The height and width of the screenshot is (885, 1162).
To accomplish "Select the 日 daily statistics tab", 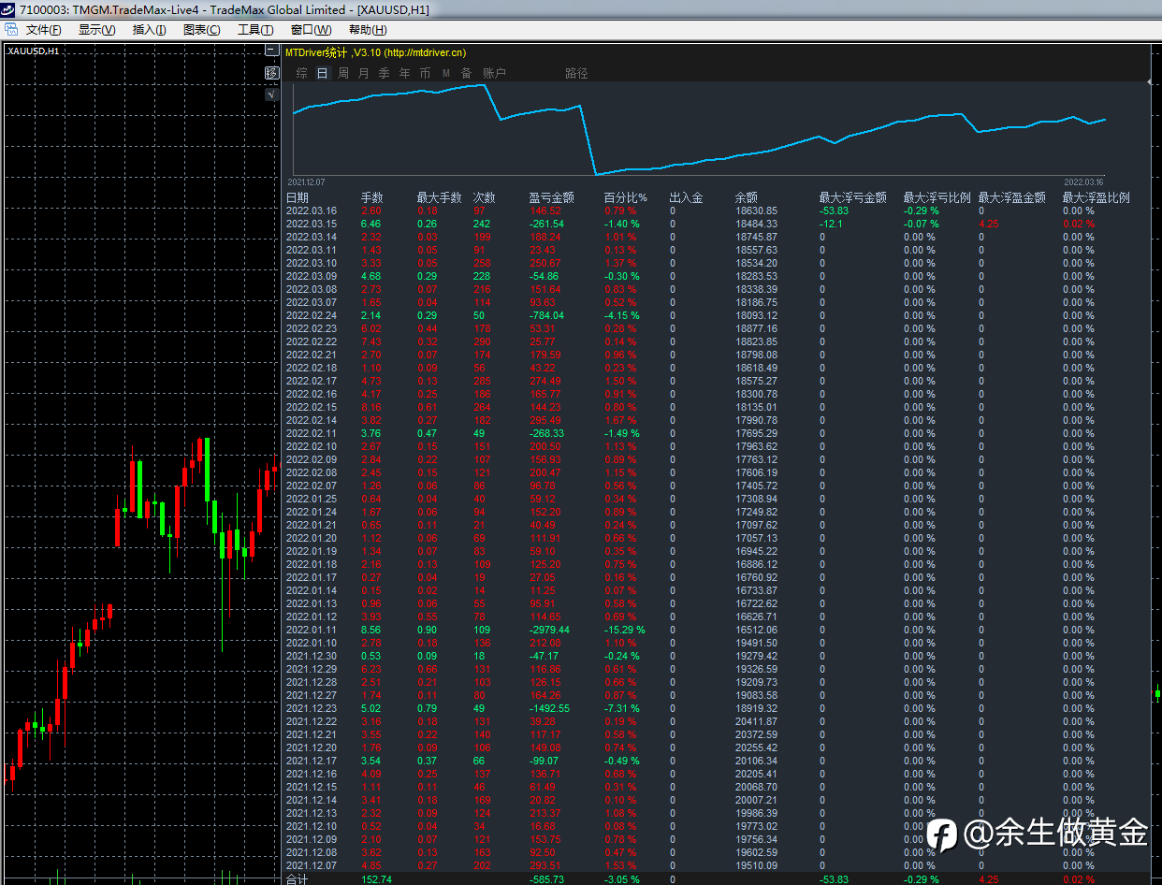I will click(322, 73).
